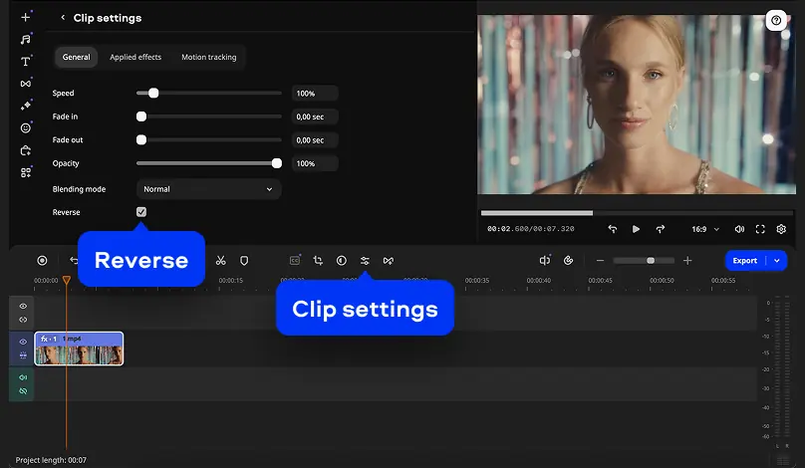Click the Fade out slider handle
The height and width of the screenshot is (468, 805).
point(141,139)
